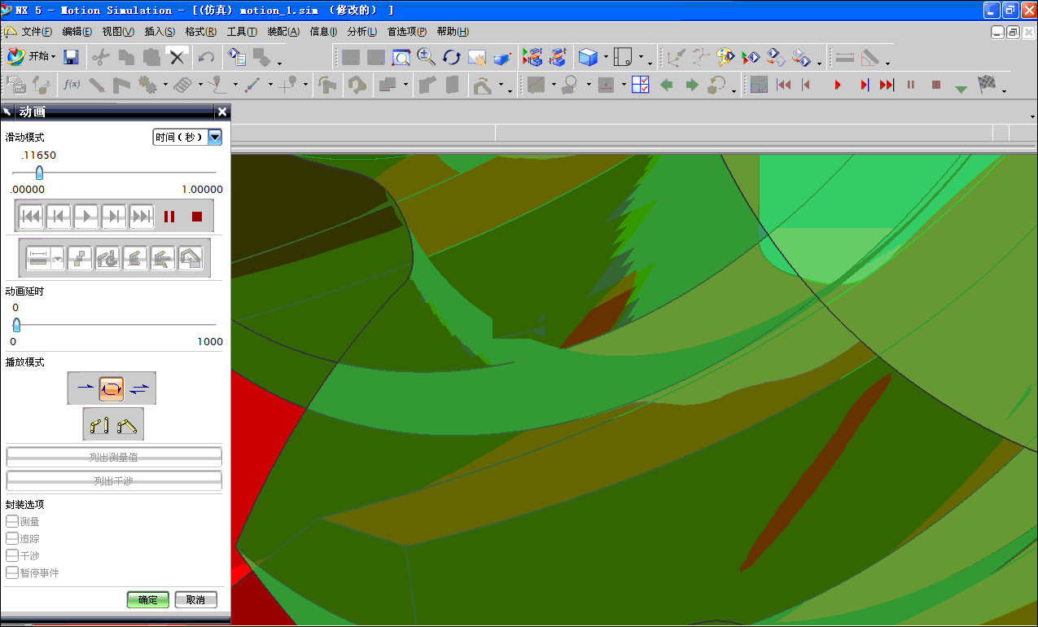This screenshot has height=627, width=1038.
Task: Click the time slider handle near .11650
Action: [38, 173]
